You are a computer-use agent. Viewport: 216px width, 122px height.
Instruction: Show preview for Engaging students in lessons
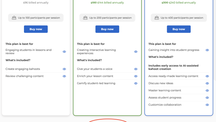point(64,52)
